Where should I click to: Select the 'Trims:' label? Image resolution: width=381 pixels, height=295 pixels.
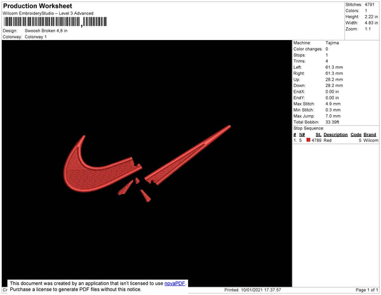point(299,61)
